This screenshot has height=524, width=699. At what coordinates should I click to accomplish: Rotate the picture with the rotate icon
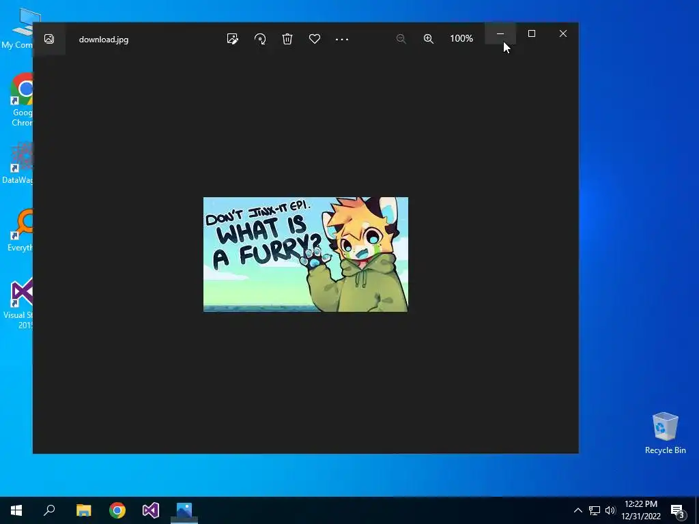click(260, 39)
